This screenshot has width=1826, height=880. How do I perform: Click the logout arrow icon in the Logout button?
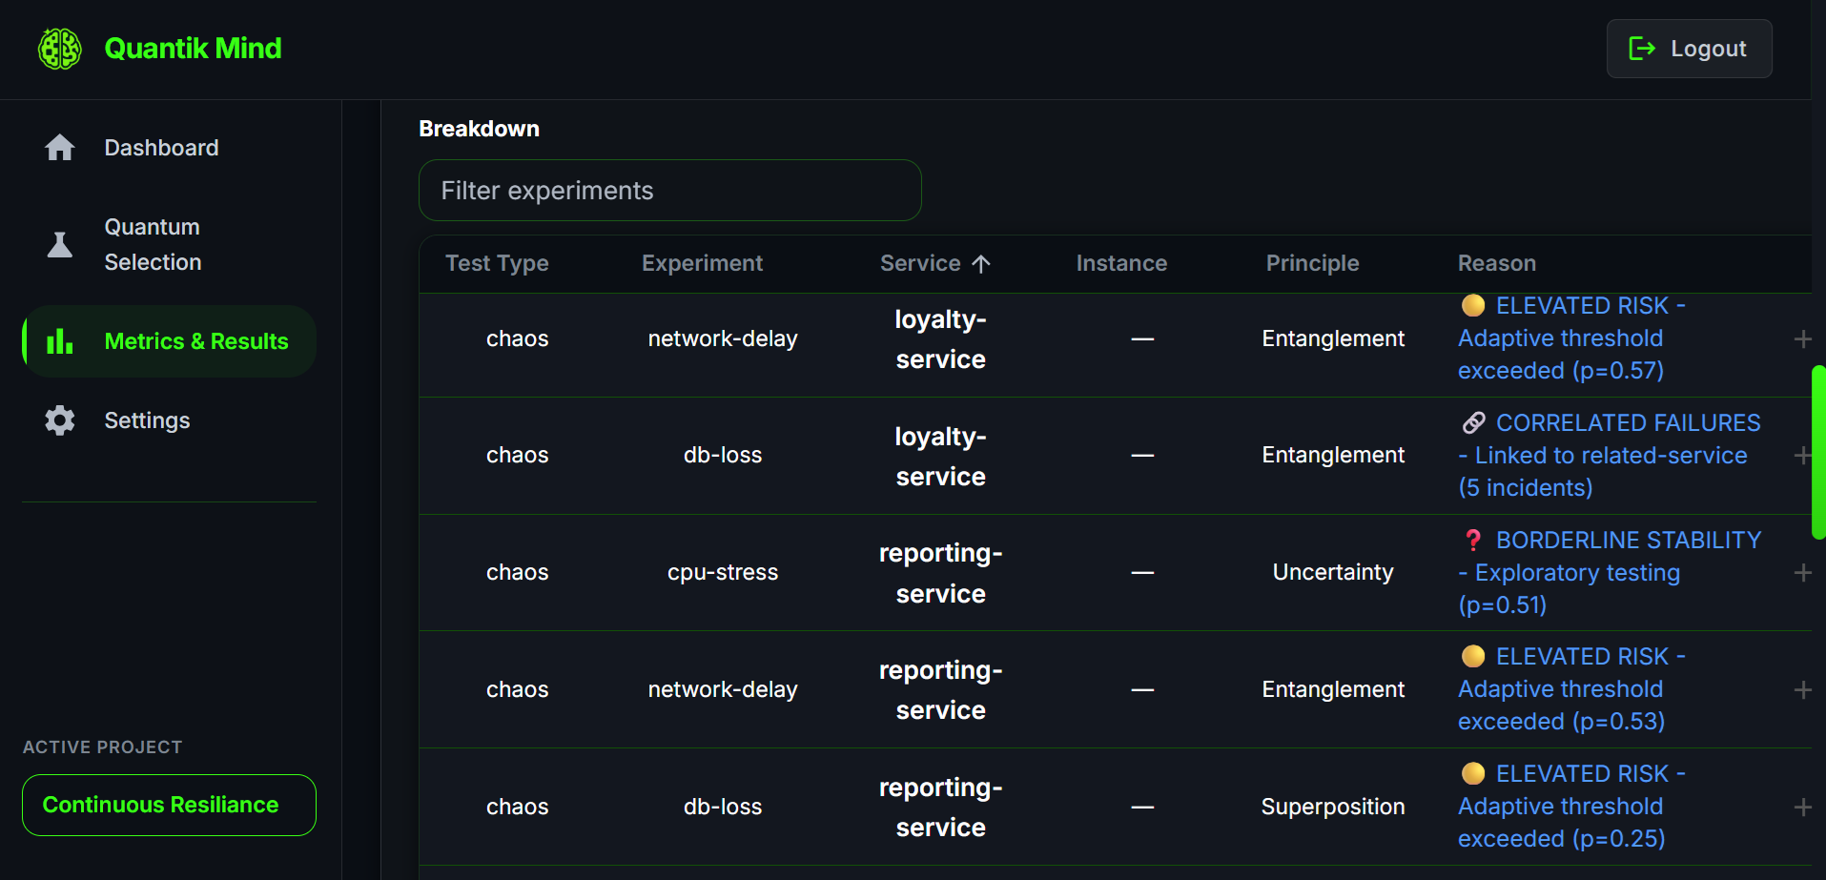click(x=1643, y=49)
